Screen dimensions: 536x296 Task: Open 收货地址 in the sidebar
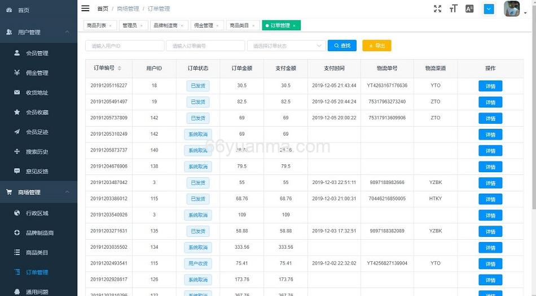pos(38,92)
